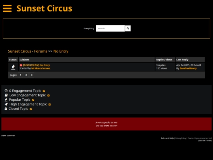Open the [DISCUSSION] No Entry thread
The image size is (213, 160).
point(36,65)
